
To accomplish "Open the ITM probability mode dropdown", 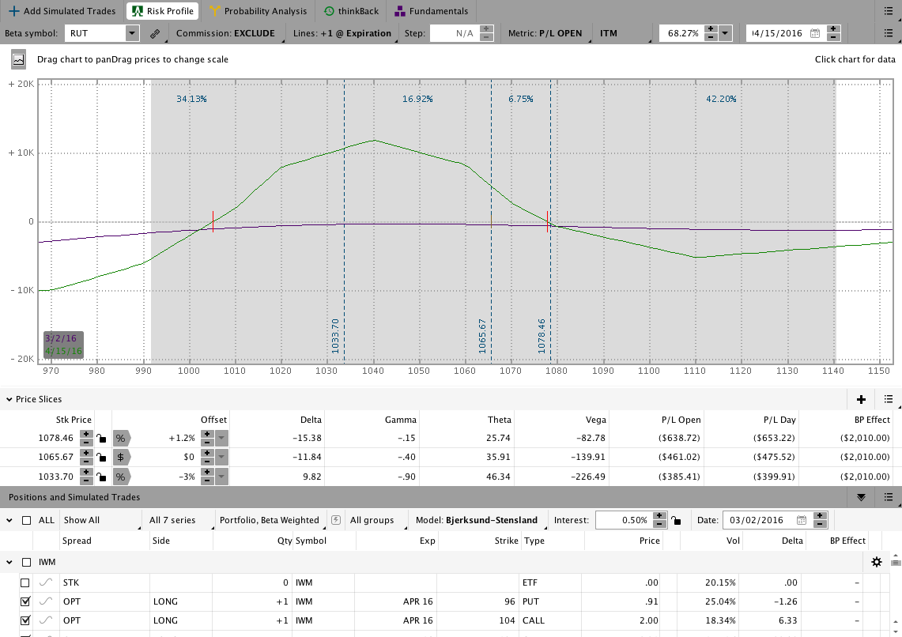I will [x=625, y=33].
